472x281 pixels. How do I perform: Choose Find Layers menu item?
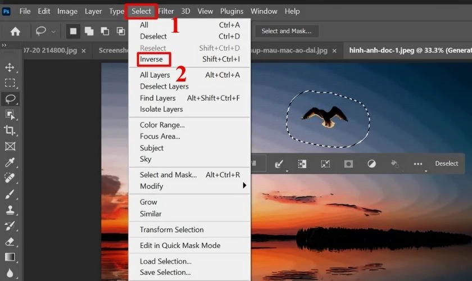190,98
